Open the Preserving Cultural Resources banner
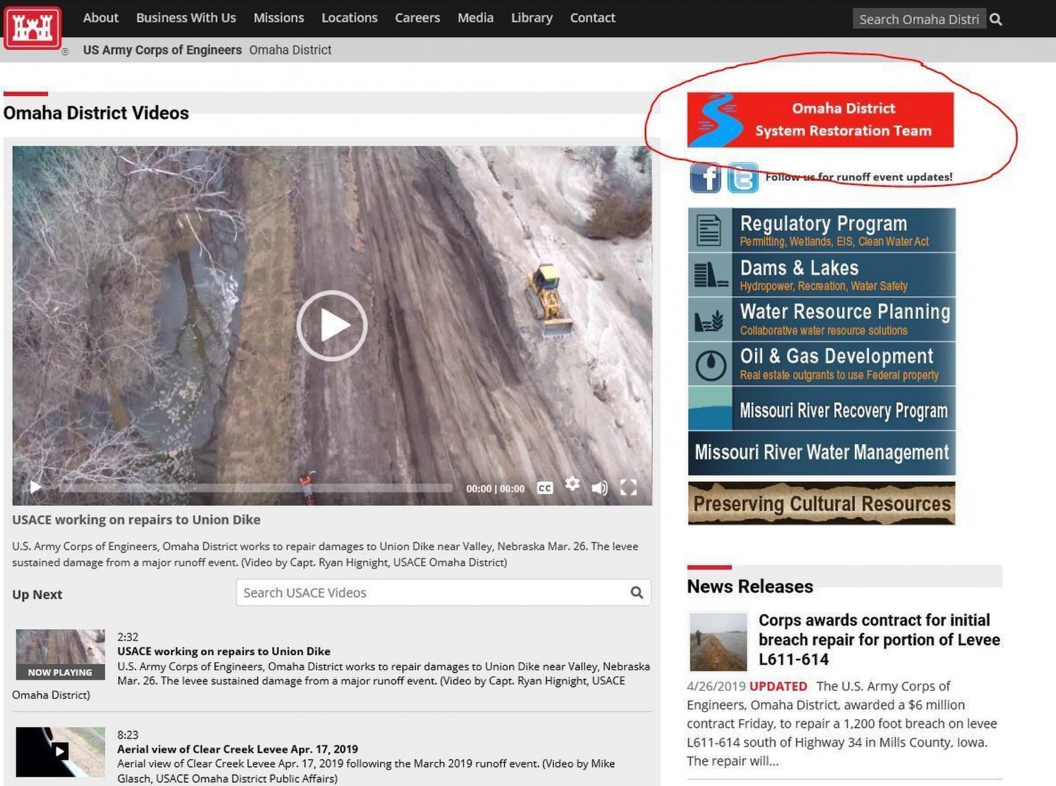This screenshot has height=786, width=1056. coord(821,503)
